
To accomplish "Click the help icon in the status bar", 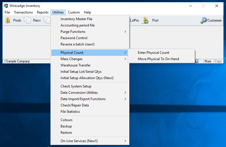I will [x=197, y=61].
